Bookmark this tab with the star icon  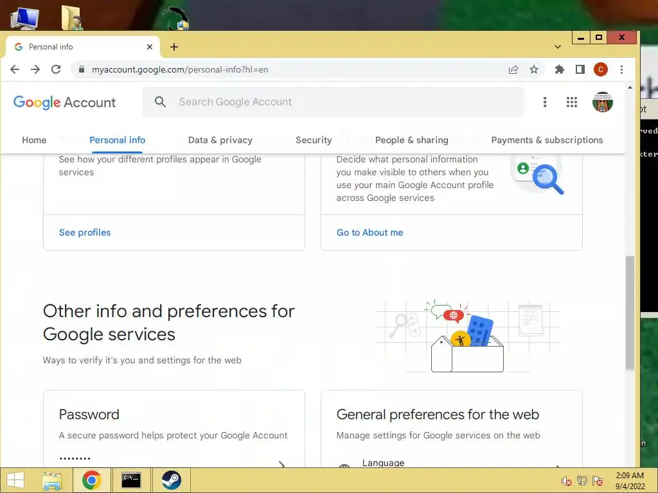tap(534, 69)
